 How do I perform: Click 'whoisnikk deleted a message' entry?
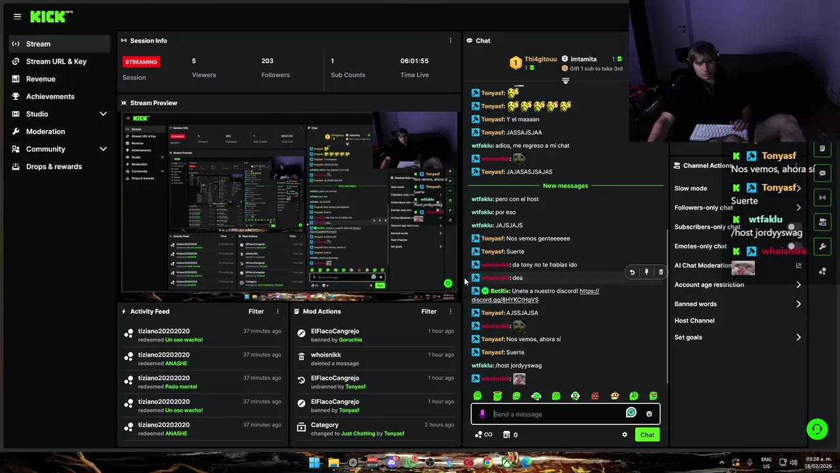(375, 359)
